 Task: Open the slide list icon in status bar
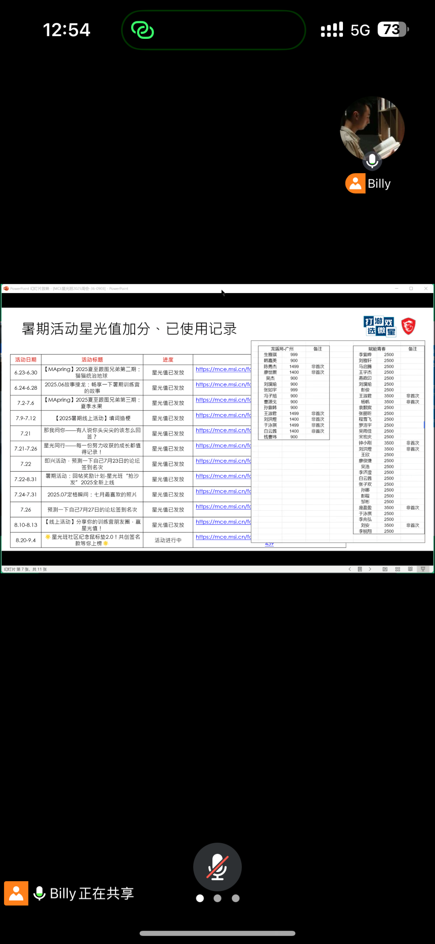[x=360, y=569]
